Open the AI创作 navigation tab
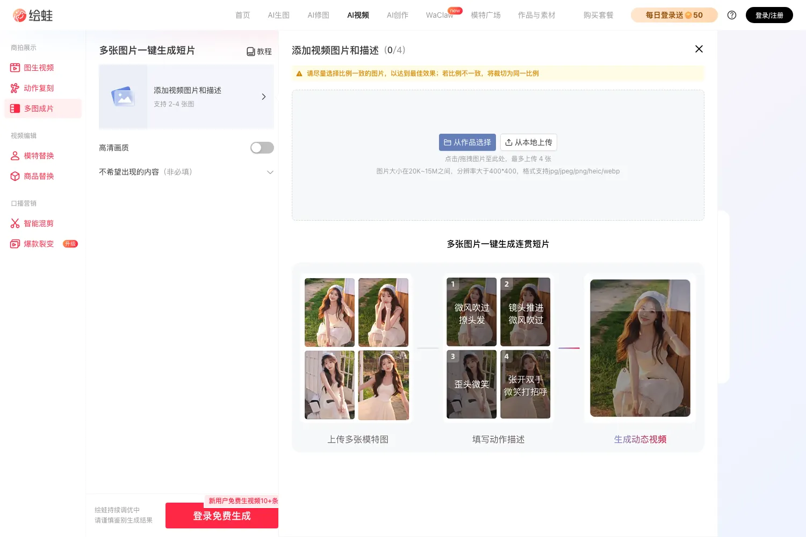 point(398,15)
